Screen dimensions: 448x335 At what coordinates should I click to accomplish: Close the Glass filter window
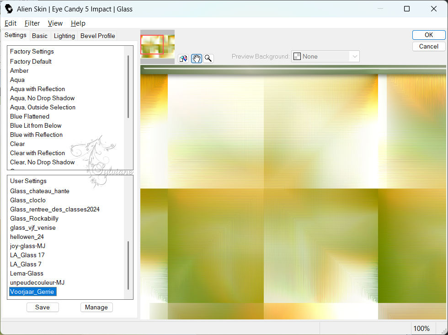coord(434,9)
